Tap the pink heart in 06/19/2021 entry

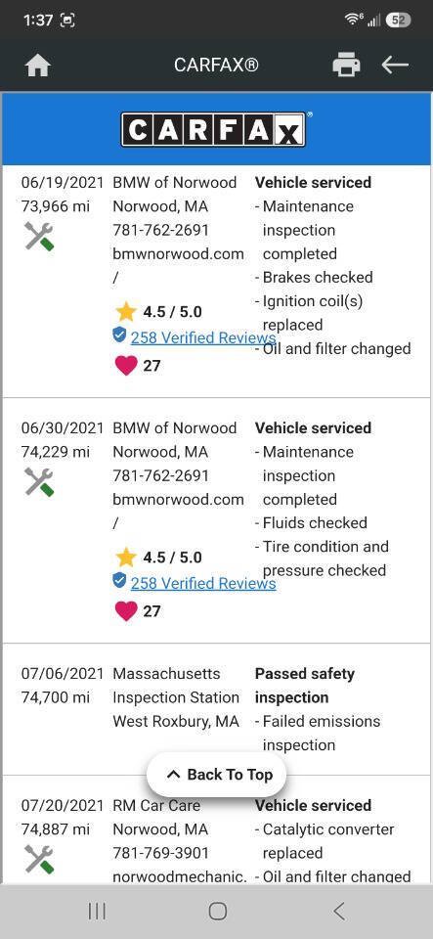[x=126, y=365]
